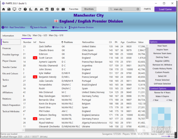Click Register (UEFA) option
Viewport: 178px width, 139px height.
(x=162, y=61)
